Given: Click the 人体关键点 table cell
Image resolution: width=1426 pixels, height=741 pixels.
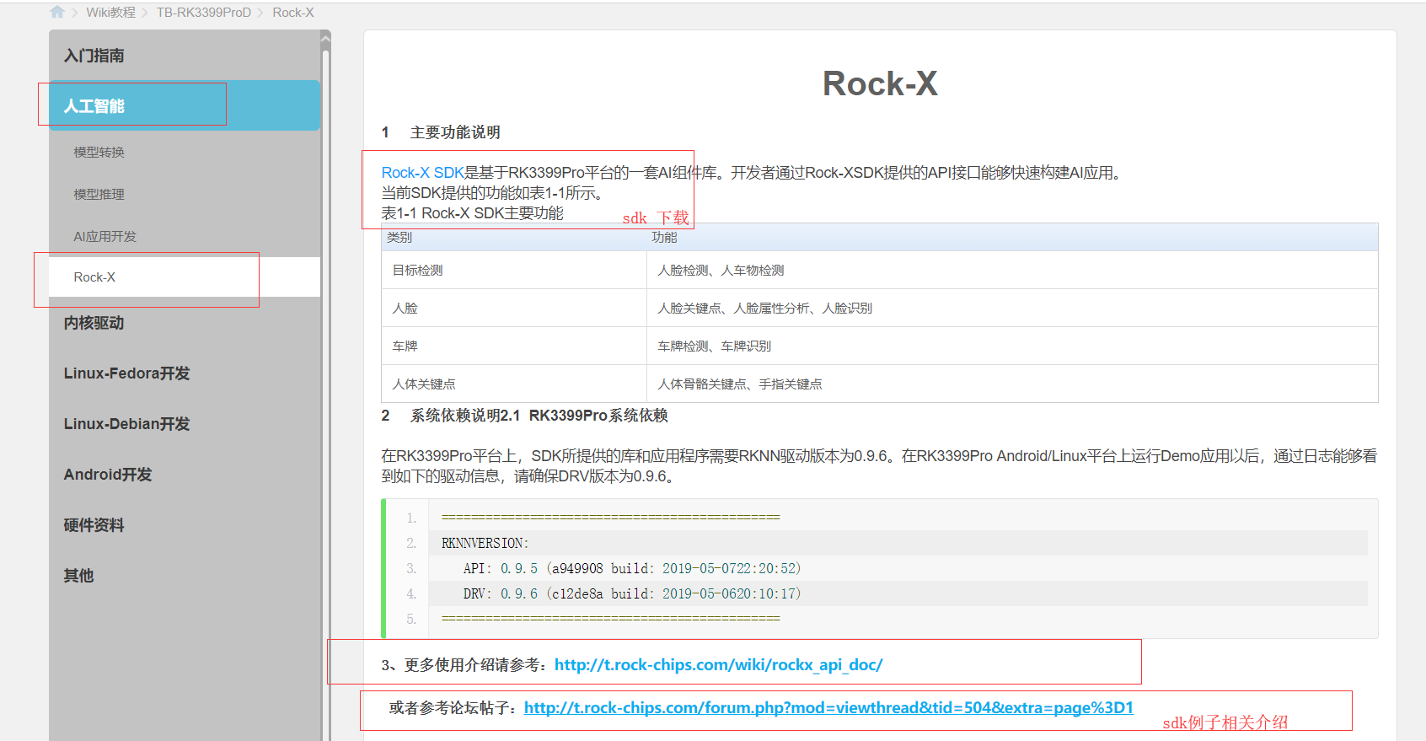Looking at the screenshot, I should pos(514,384).
